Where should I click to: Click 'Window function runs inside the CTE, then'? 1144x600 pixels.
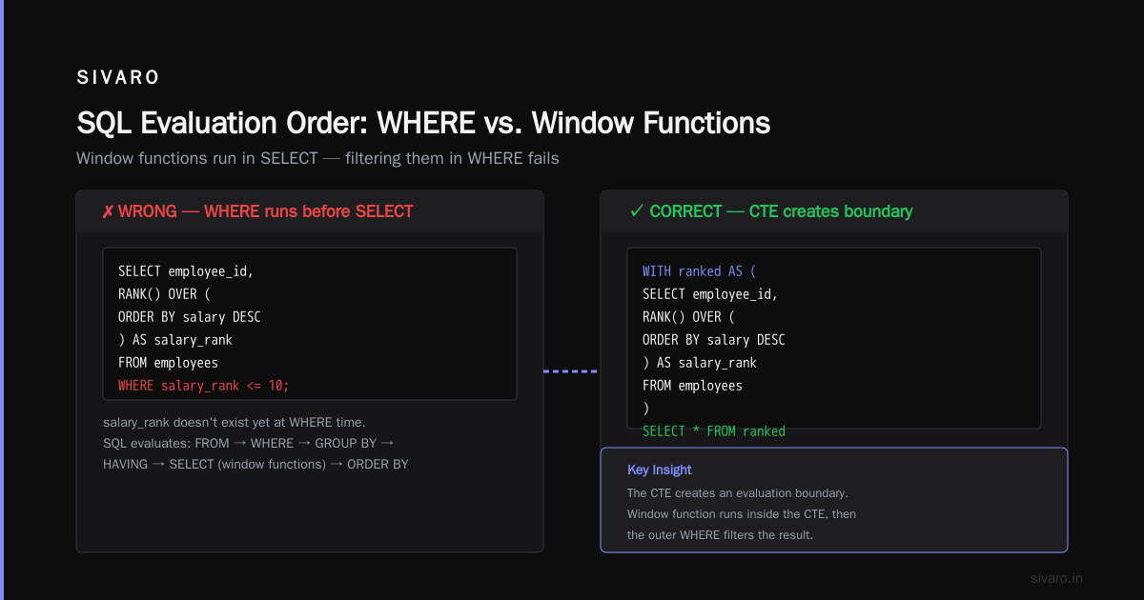coord(742,514)
